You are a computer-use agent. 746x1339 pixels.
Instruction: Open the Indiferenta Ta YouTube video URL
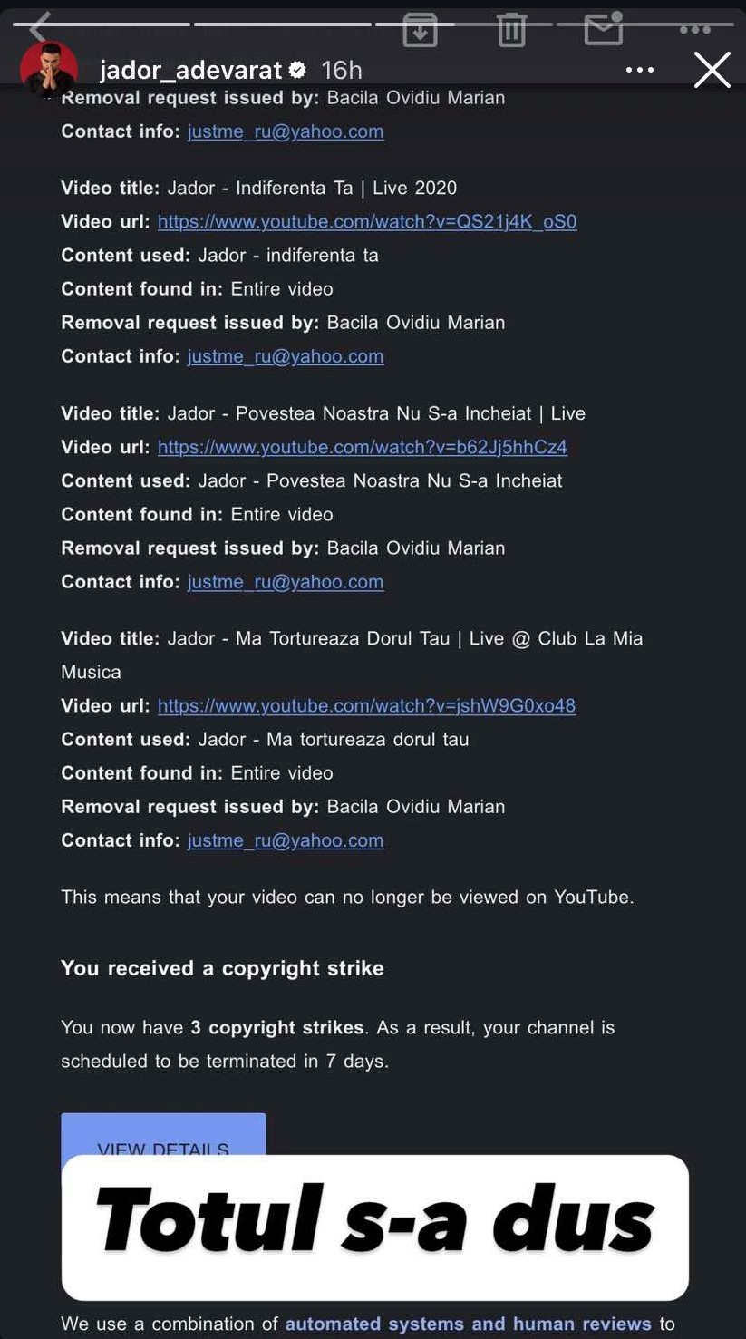(x=367, y=221)
